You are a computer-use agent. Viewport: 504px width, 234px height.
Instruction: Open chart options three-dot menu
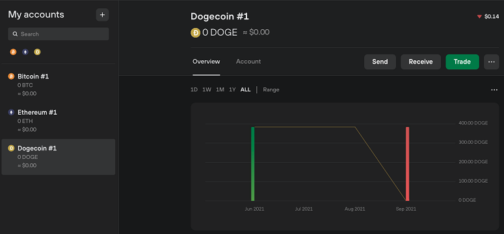point(494,90)
